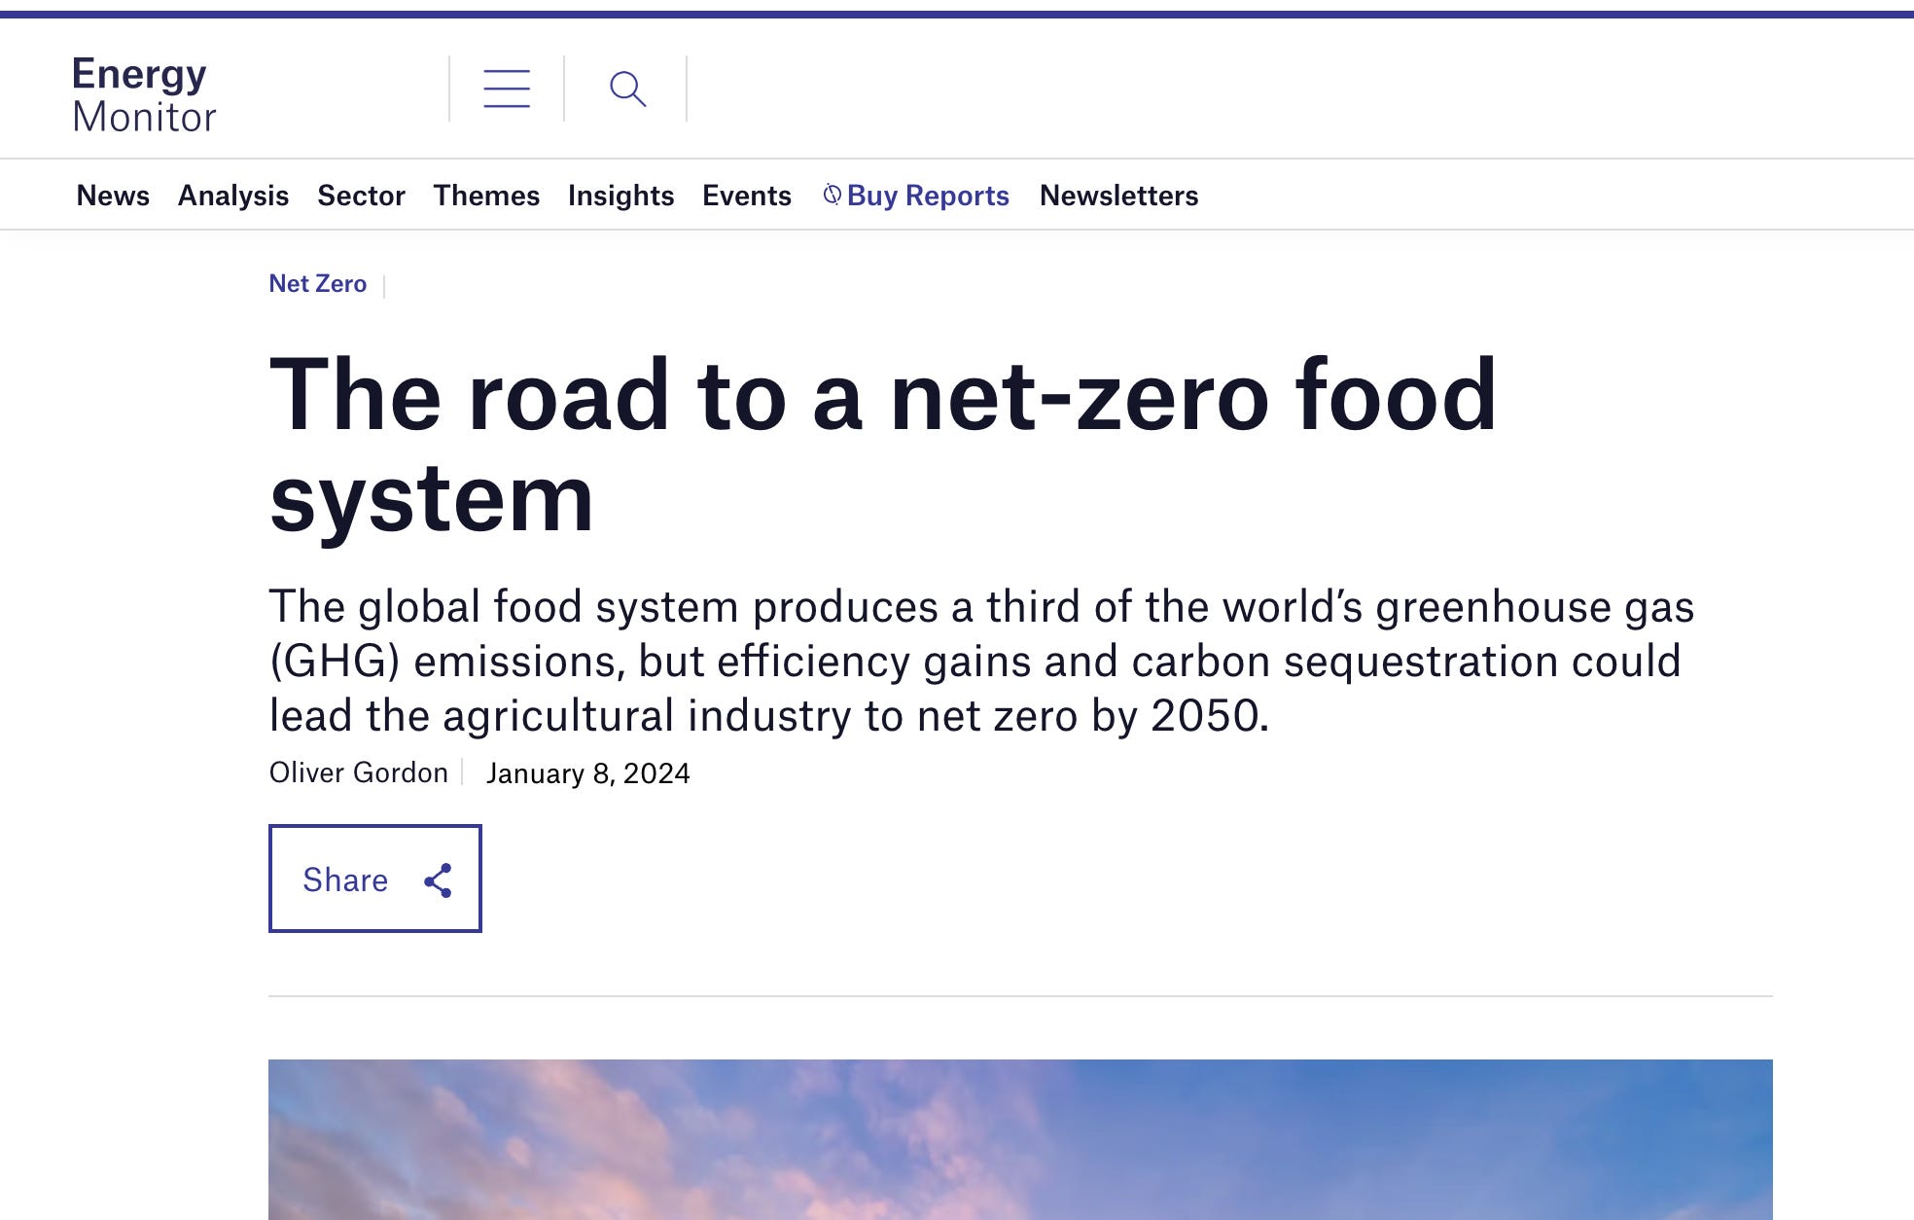
Task: Open author Oliver Gordon's page
Action: [x=358, y=772]
